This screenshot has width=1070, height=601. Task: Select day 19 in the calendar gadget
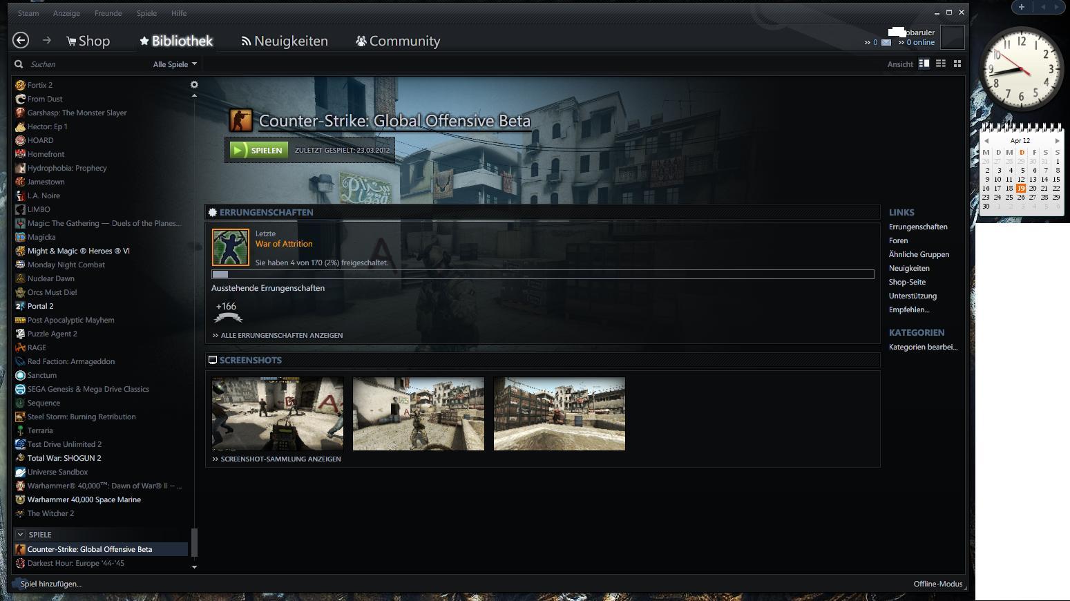pyautogui.click(x=1021, y=188)
